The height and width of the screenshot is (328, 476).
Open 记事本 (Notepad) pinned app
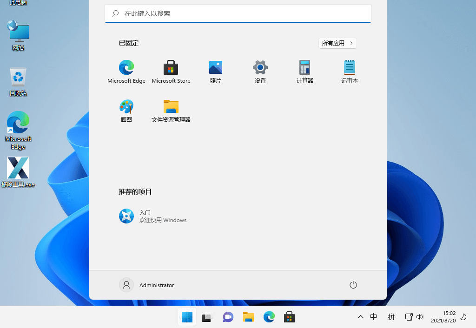(350, 72)
